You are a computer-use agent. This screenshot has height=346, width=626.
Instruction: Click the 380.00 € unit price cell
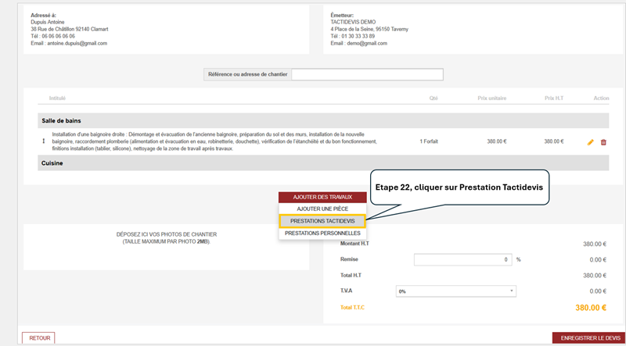click(x=497, y=141)
